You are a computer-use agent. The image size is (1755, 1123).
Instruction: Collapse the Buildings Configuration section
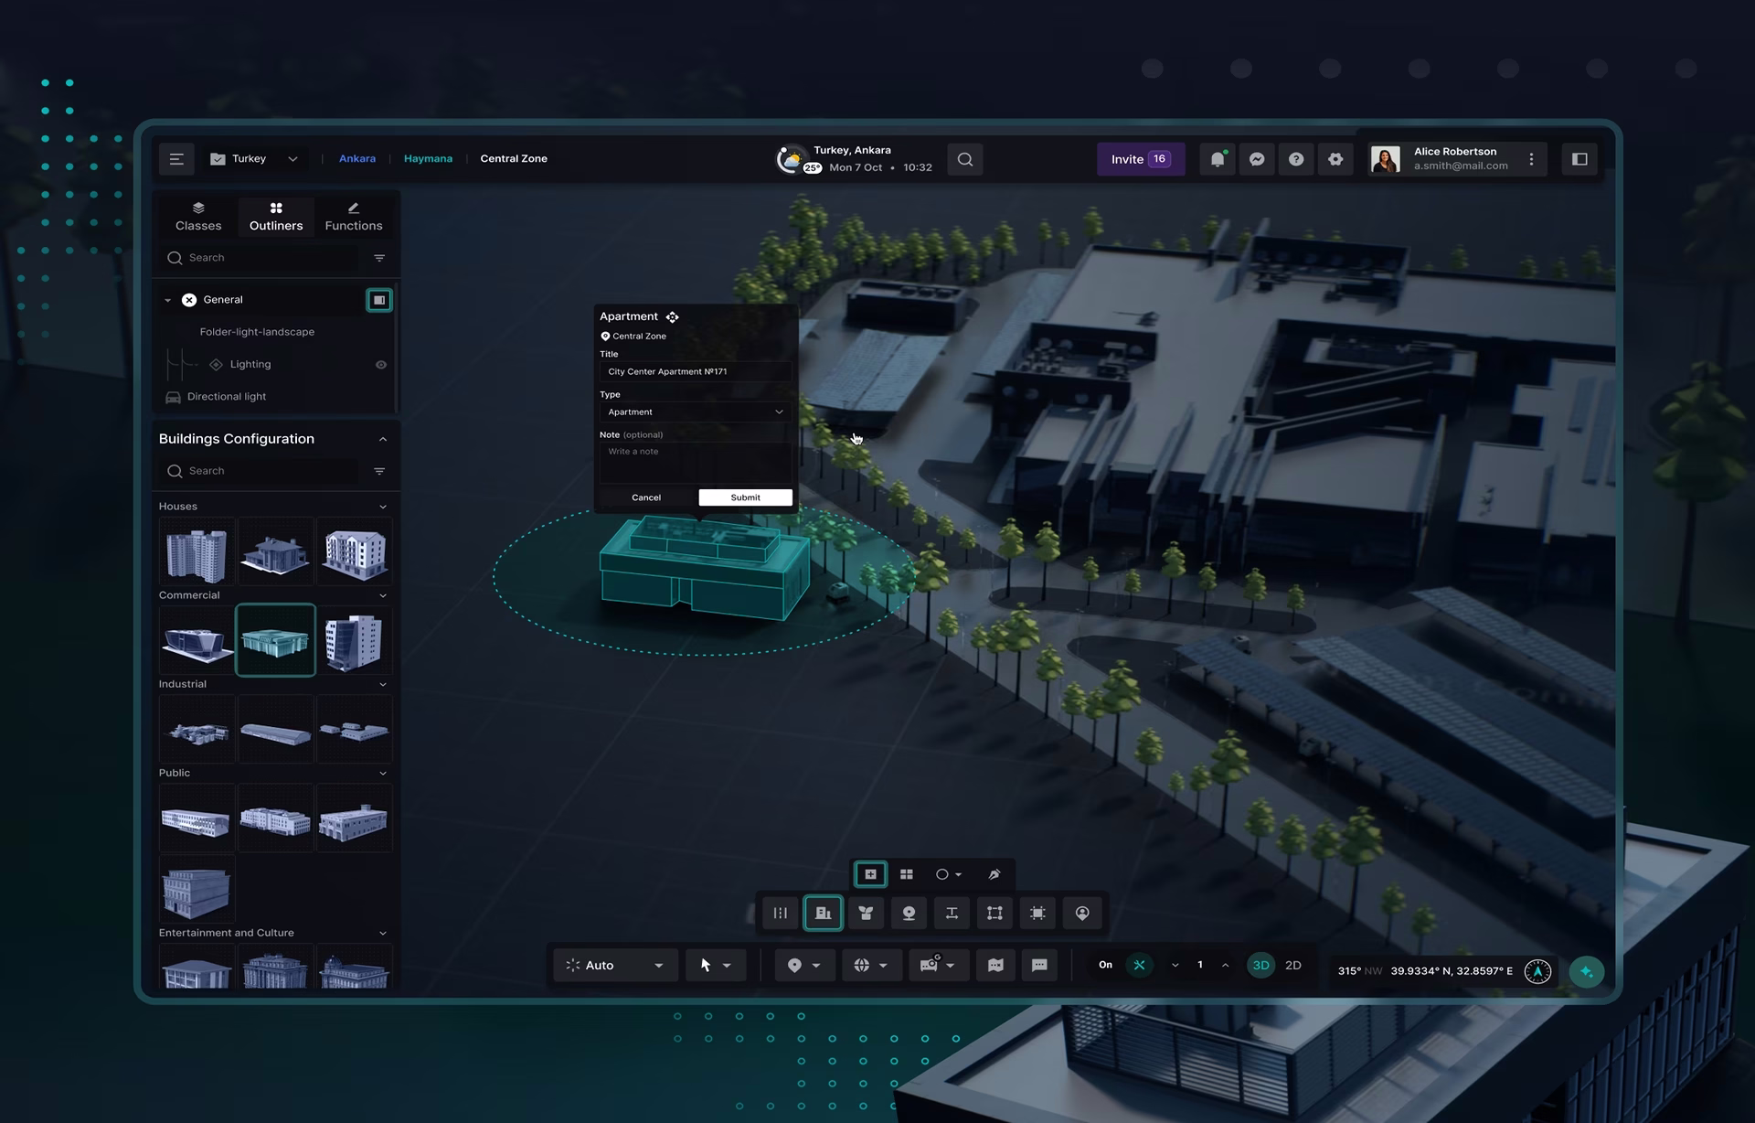point(383,440)
